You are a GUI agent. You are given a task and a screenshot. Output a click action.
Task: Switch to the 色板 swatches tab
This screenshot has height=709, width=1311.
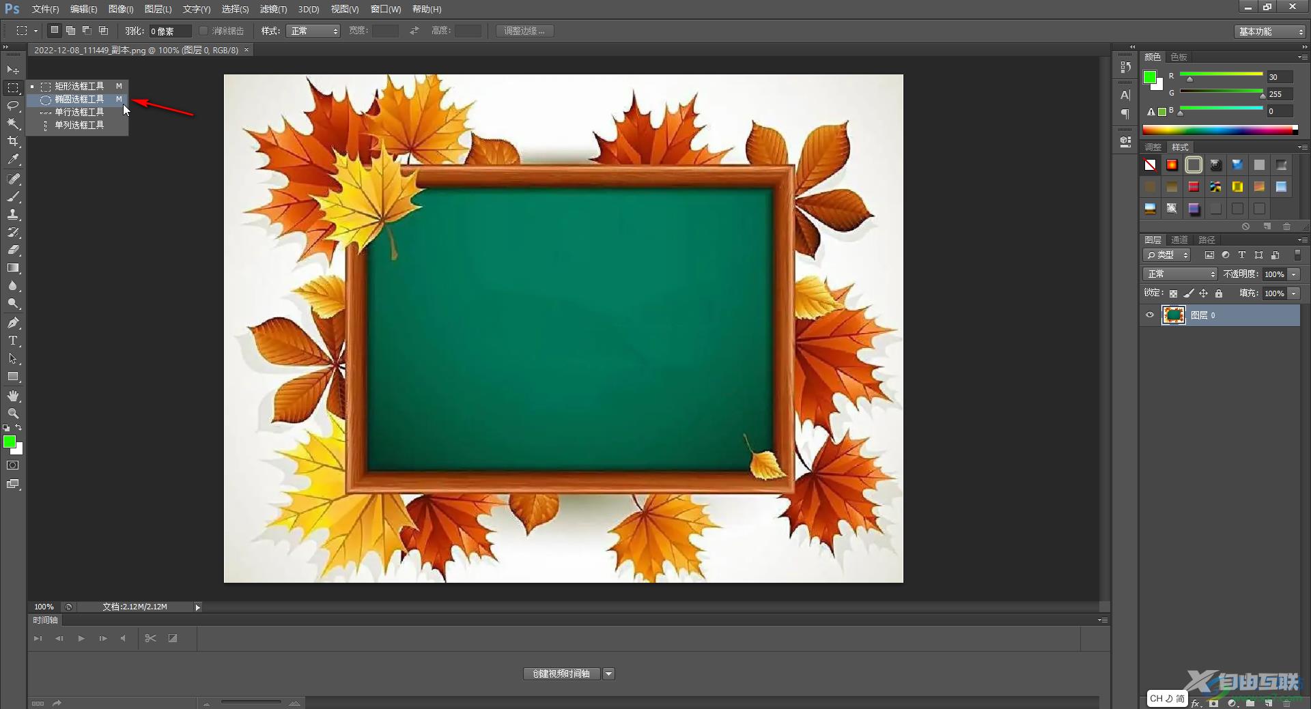1179,57
